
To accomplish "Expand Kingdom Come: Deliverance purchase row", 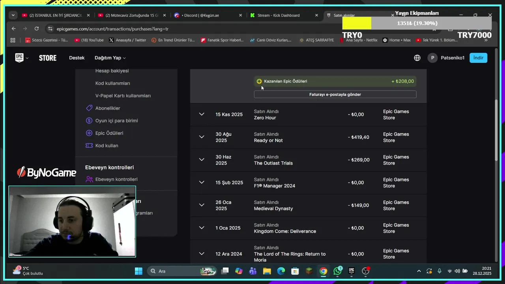I will click(202, 228).
